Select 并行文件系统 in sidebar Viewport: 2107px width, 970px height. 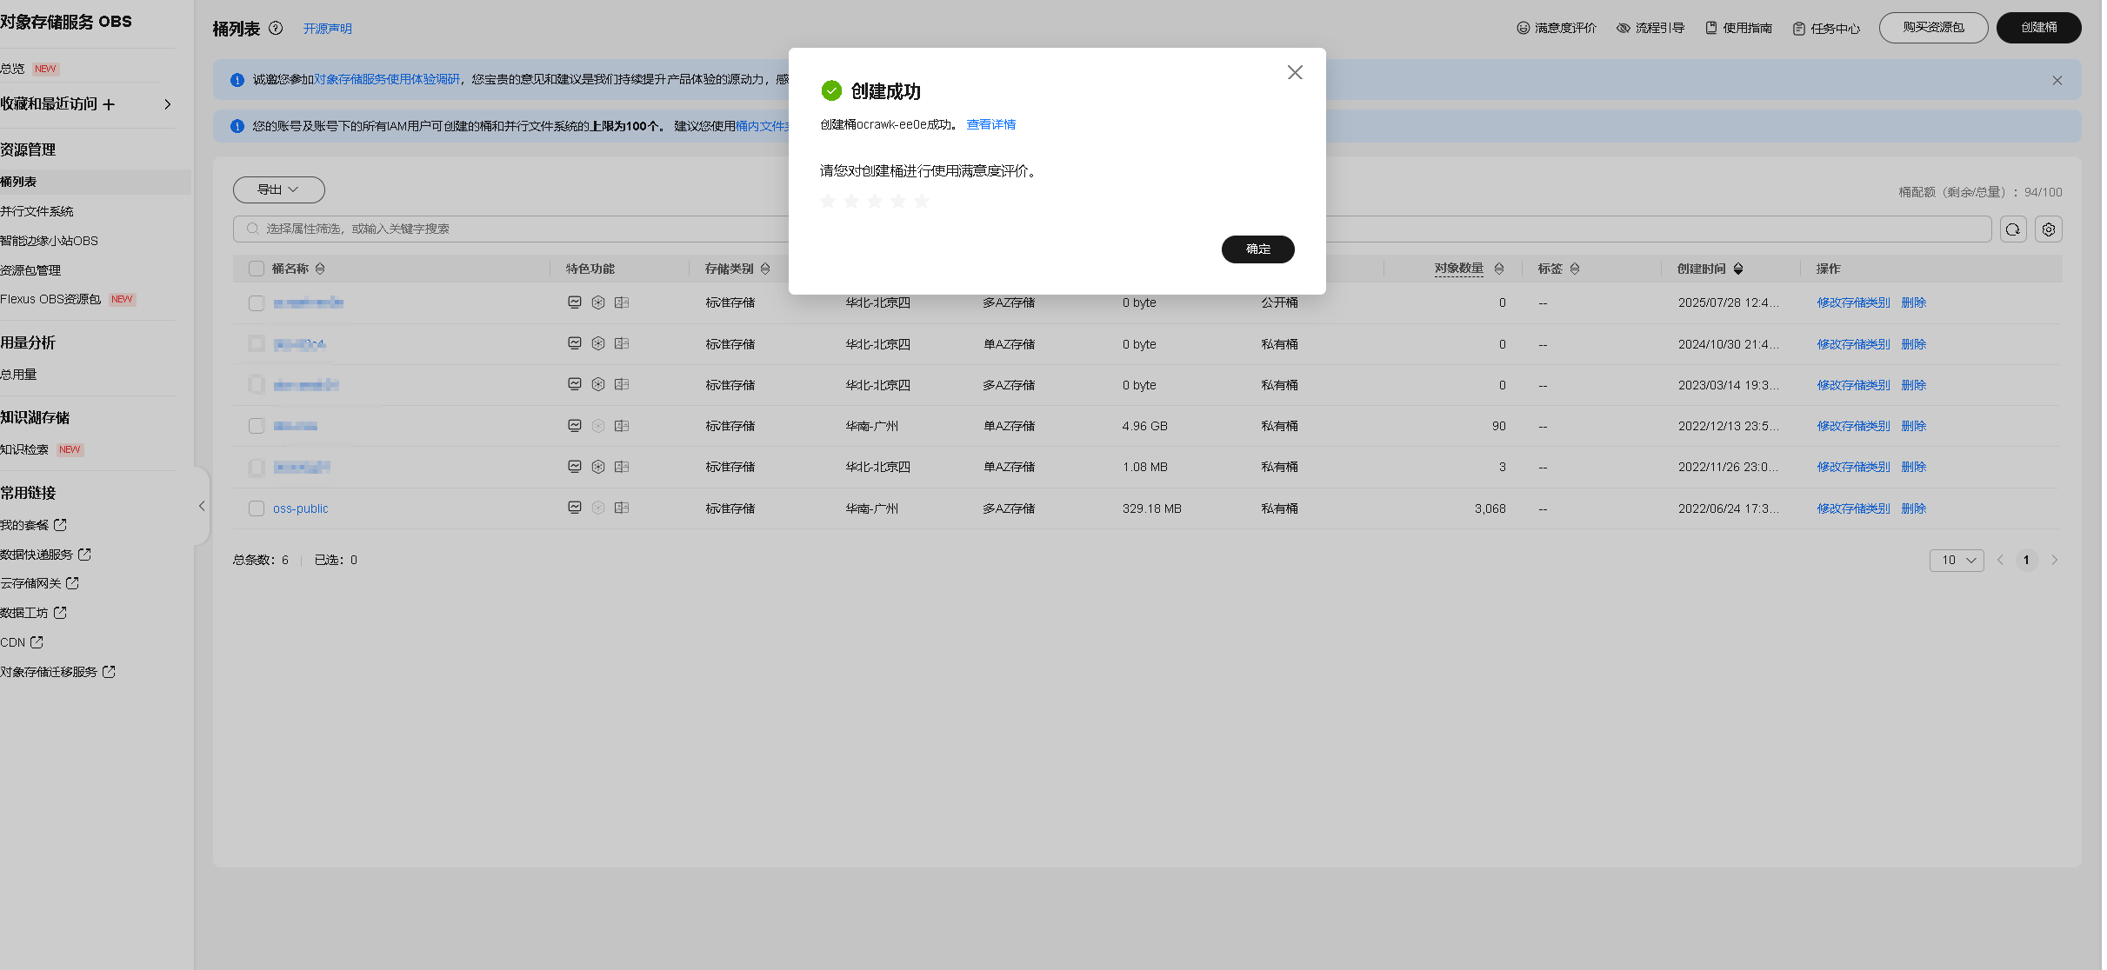coord(37,211)
